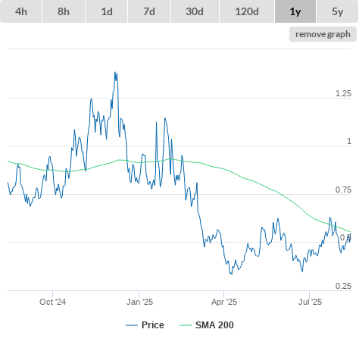Click the 0.75 y-axis value label
The height and width of the screenshot is (345, 359).
[x=343, y=190]
